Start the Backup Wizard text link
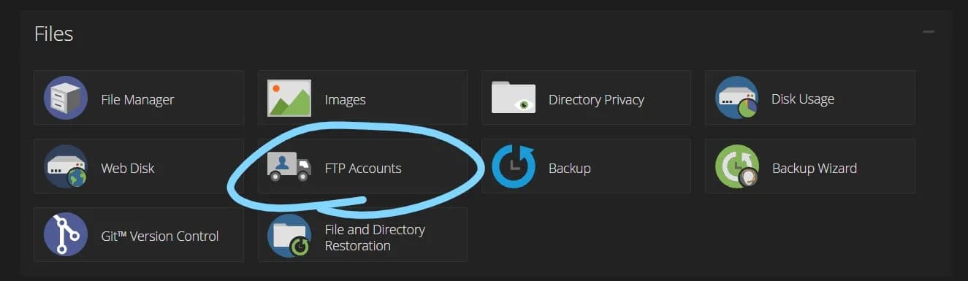This screenshot has width=968, height=281. point(815,168)
